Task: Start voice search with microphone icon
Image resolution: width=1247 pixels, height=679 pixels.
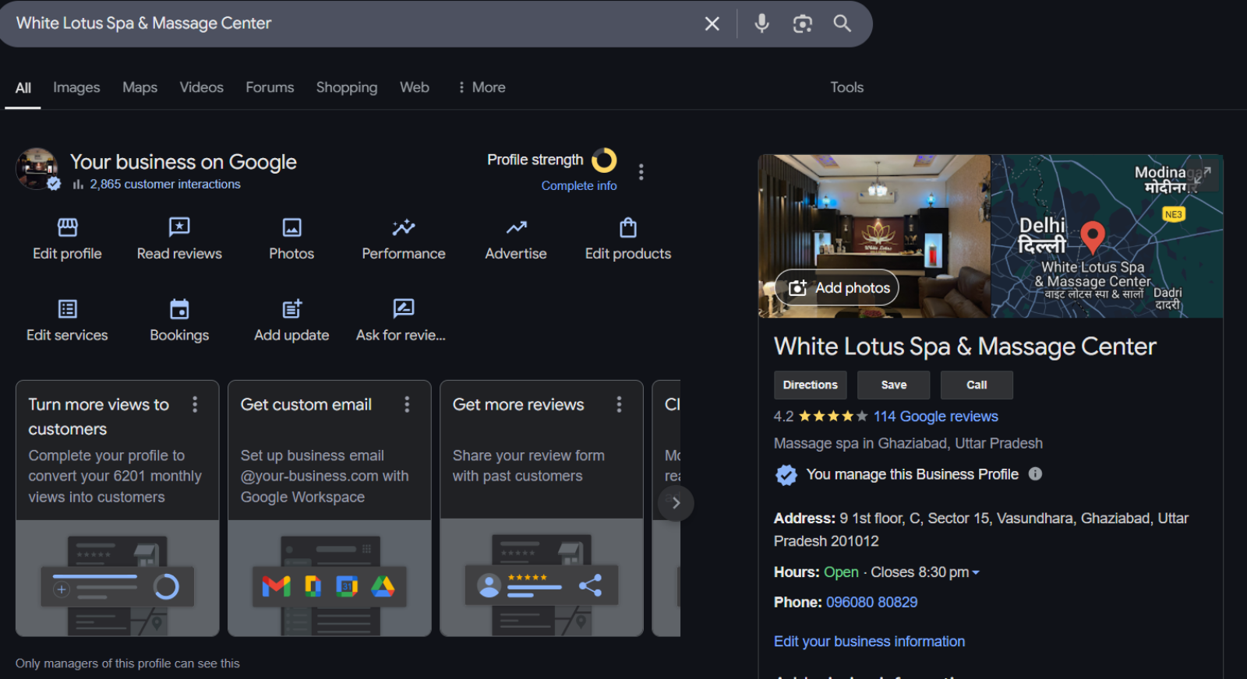Action: click(761, 23)
